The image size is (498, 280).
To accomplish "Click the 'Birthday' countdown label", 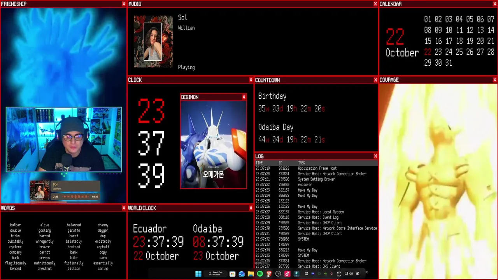I will 272,96.
